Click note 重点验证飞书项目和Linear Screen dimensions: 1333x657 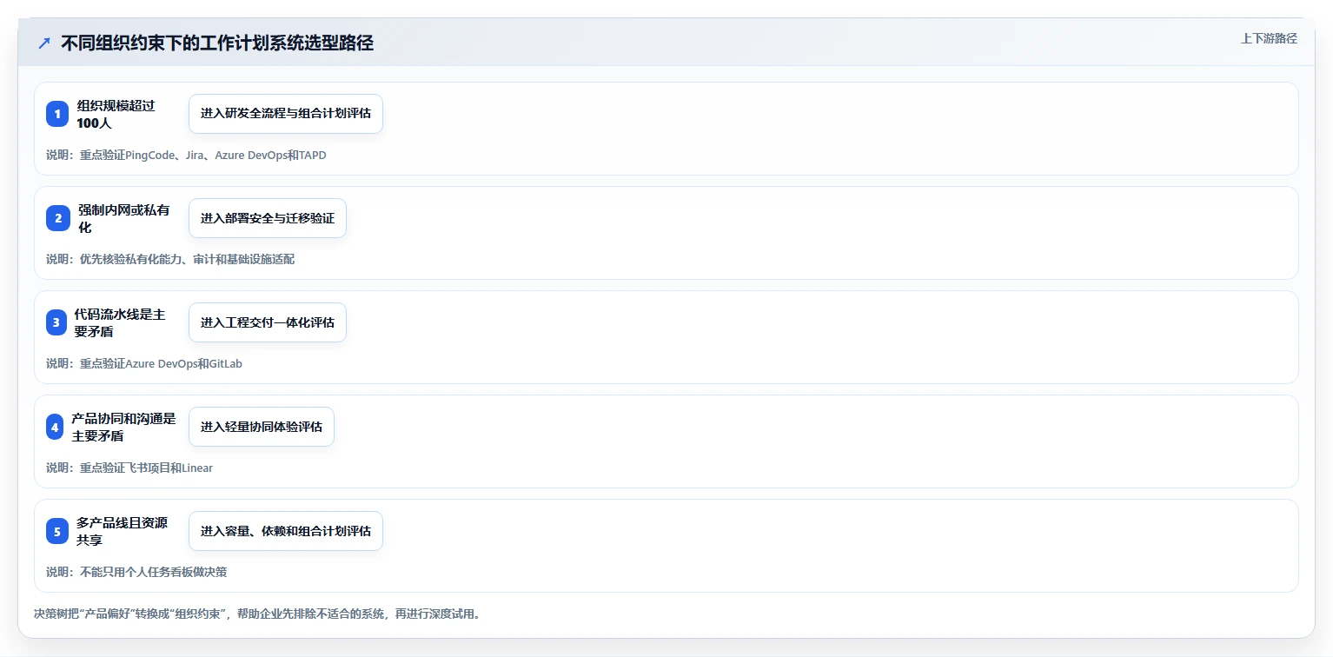pyautogui.click(x=129, y=468)
